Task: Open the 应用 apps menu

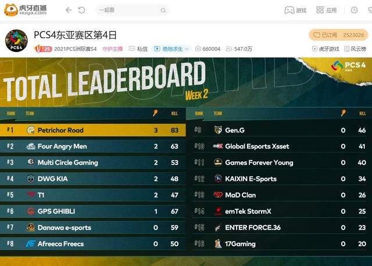Action: [x=327, y=10]
